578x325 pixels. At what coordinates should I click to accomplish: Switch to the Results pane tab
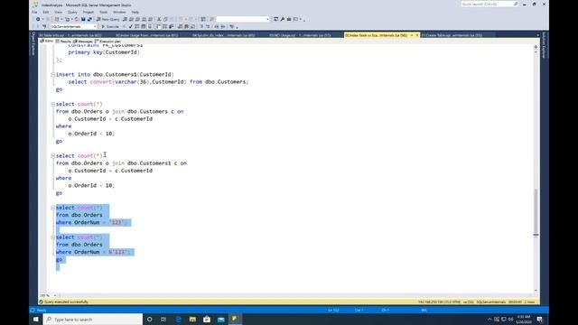tap(63, 42)
